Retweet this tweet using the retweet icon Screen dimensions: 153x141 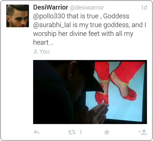click(72, 132)
